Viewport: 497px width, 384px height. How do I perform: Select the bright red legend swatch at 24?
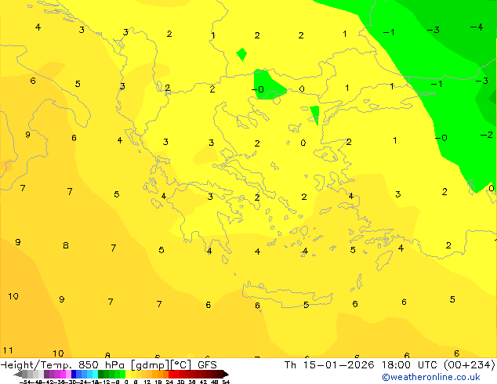coord(171,374)
